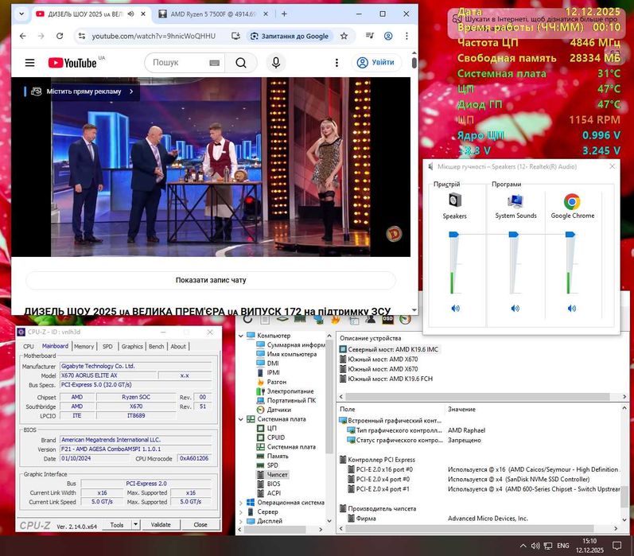Open Chrome media controls icon
This screenshot has height=556, width=634.
(370, 36)
